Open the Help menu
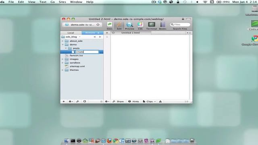Image resolution: width=258 pixels, height=145 pixels. click(90, 2)
